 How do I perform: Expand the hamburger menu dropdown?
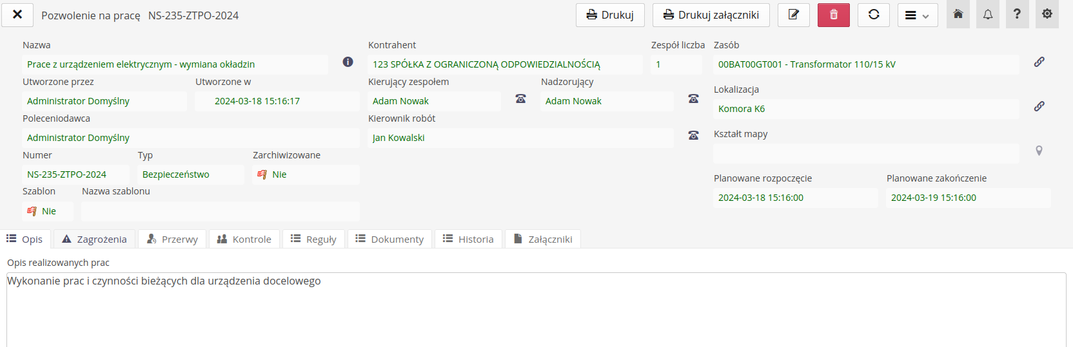point(917,15)
